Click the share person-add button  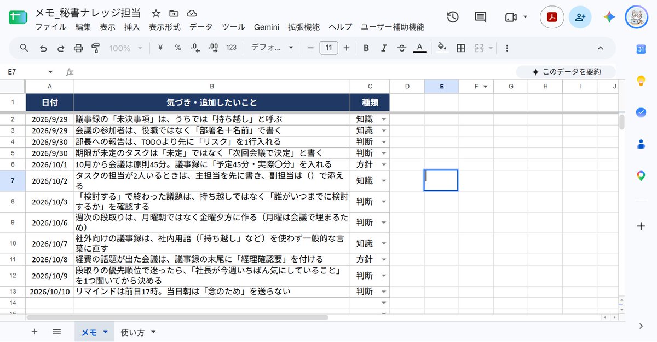pos(580,17)
